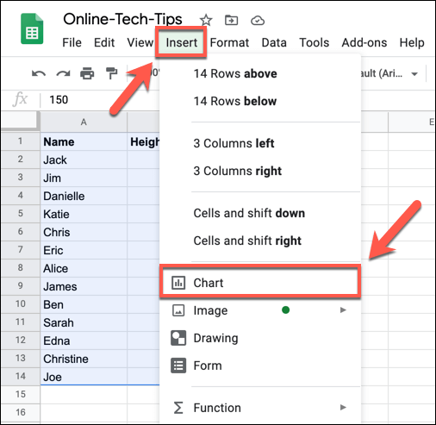Click the print icon
Viewport: 436px width, 425px height.
point(87,73)
